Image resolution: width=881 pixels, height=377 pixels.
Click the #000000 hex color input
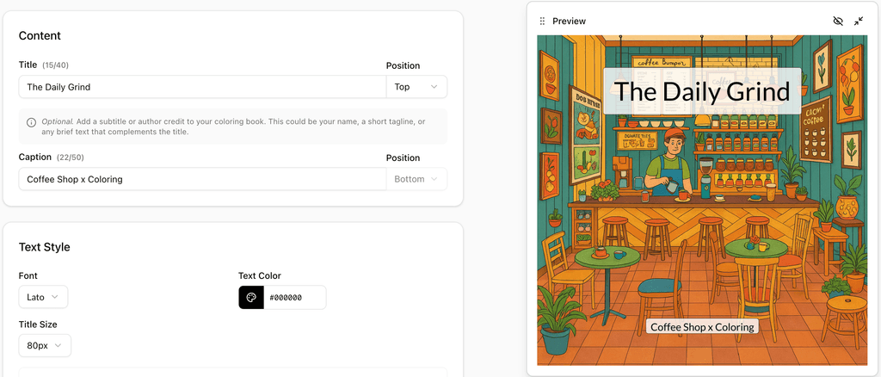pyautogui.click(x=294, y=298)
